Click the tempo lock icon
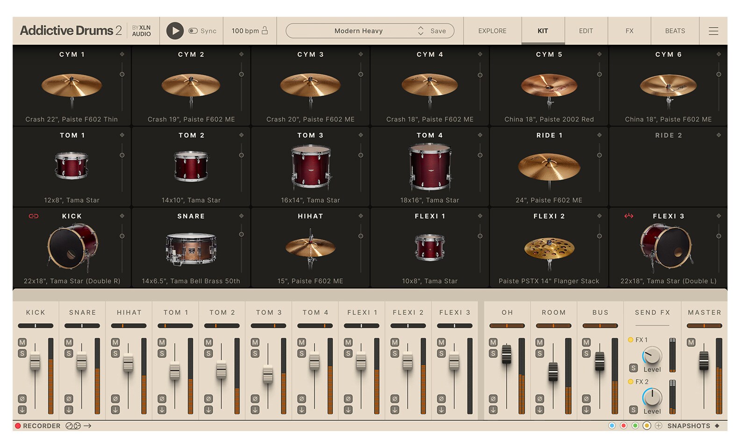 [265, 30]
